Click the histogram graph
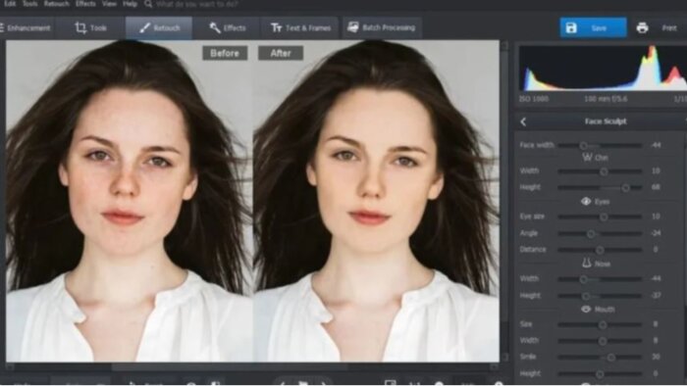687x386 pixels. [x=603, y=68]
